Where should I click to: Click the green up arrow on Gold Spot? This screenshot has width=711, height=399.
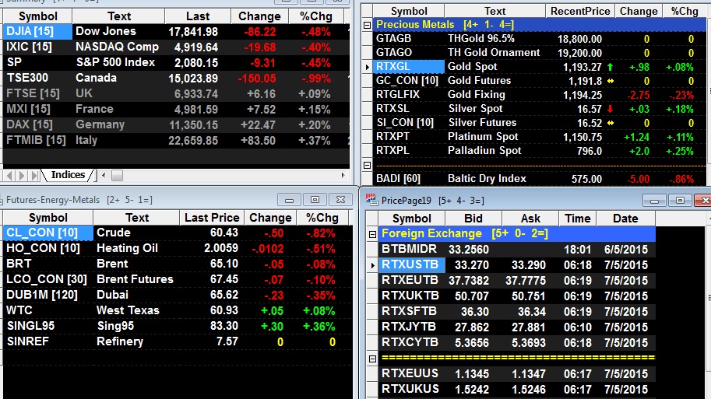[x=611, y=67]
